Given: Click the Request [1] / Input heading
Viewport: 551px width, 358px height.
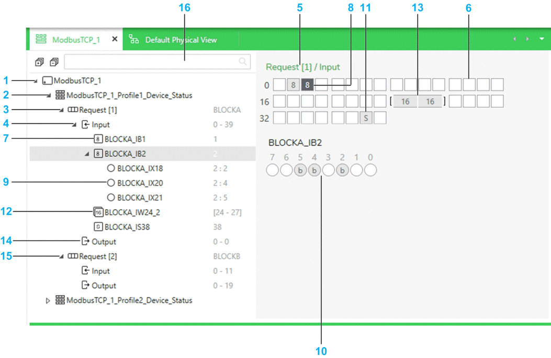Looking at the screenshot, I should pos(303,67).
